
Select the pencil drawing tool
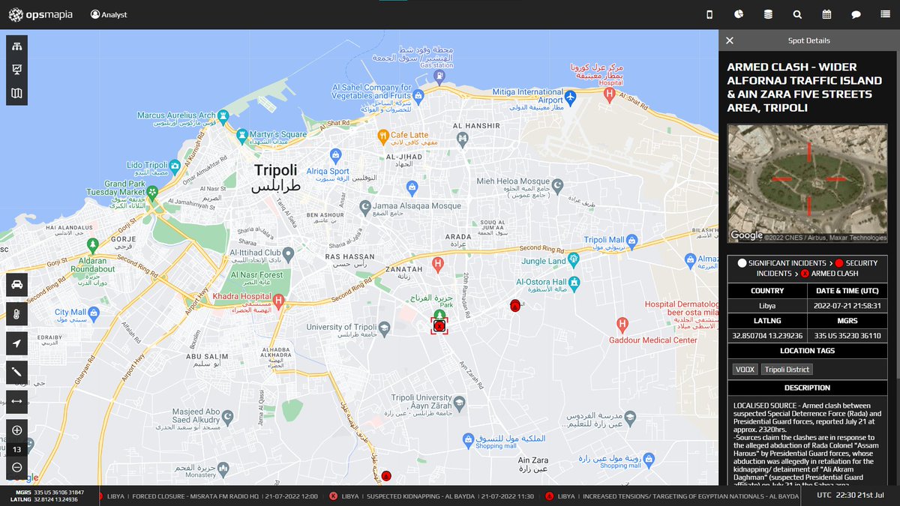[16, 372]
